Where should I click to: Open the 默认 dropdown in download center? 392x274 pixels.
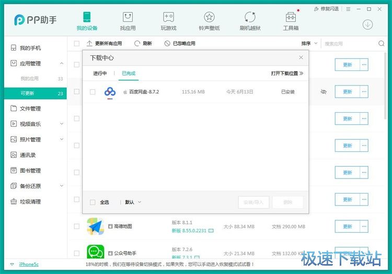click(133, 202)
